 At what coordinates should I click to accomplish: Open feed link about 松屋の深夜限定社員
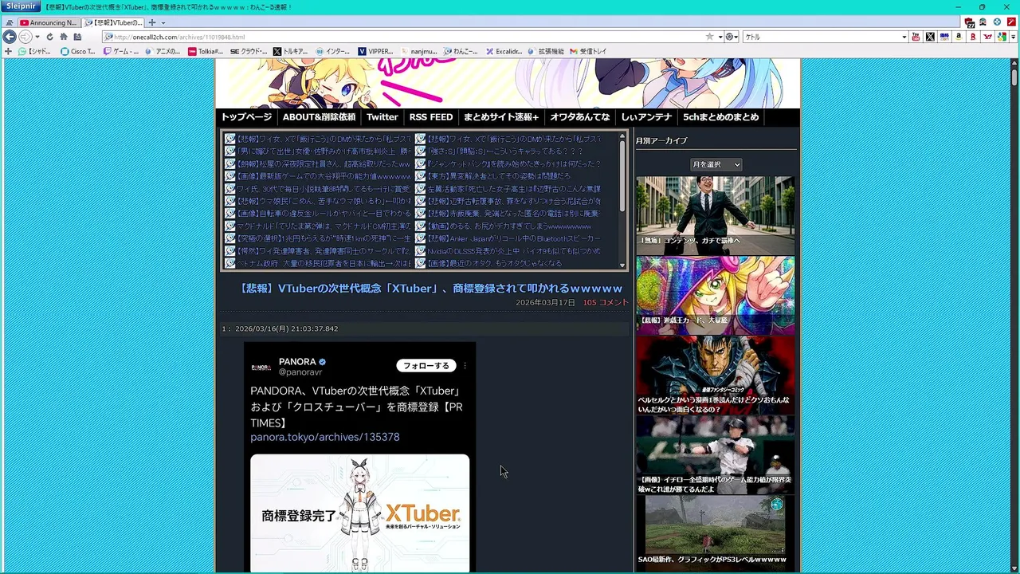324,163
